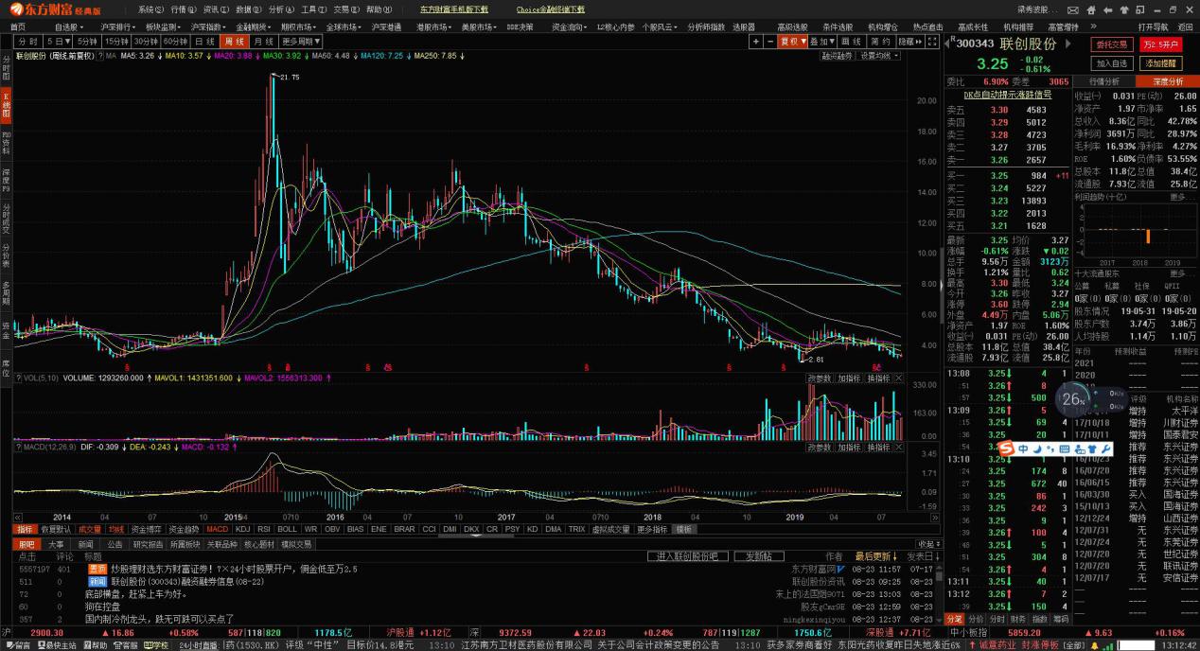Viewport: 1200px width, 651px height.
Task: Toggle the 均线 overlay button
Action: click(115, 530)
